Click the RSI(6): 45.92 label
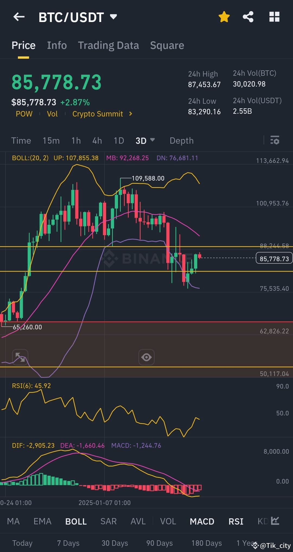The image size is (293, 552). [x=31, y=386]
